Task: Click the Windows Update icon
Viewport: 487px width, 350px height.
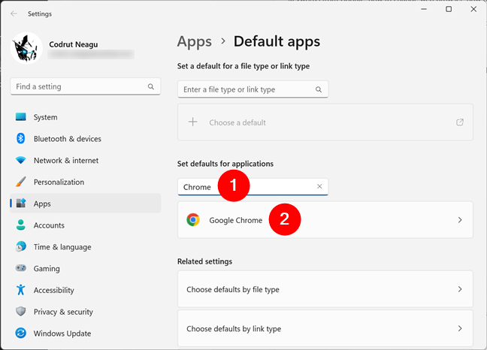Action: tap(20, 333)
